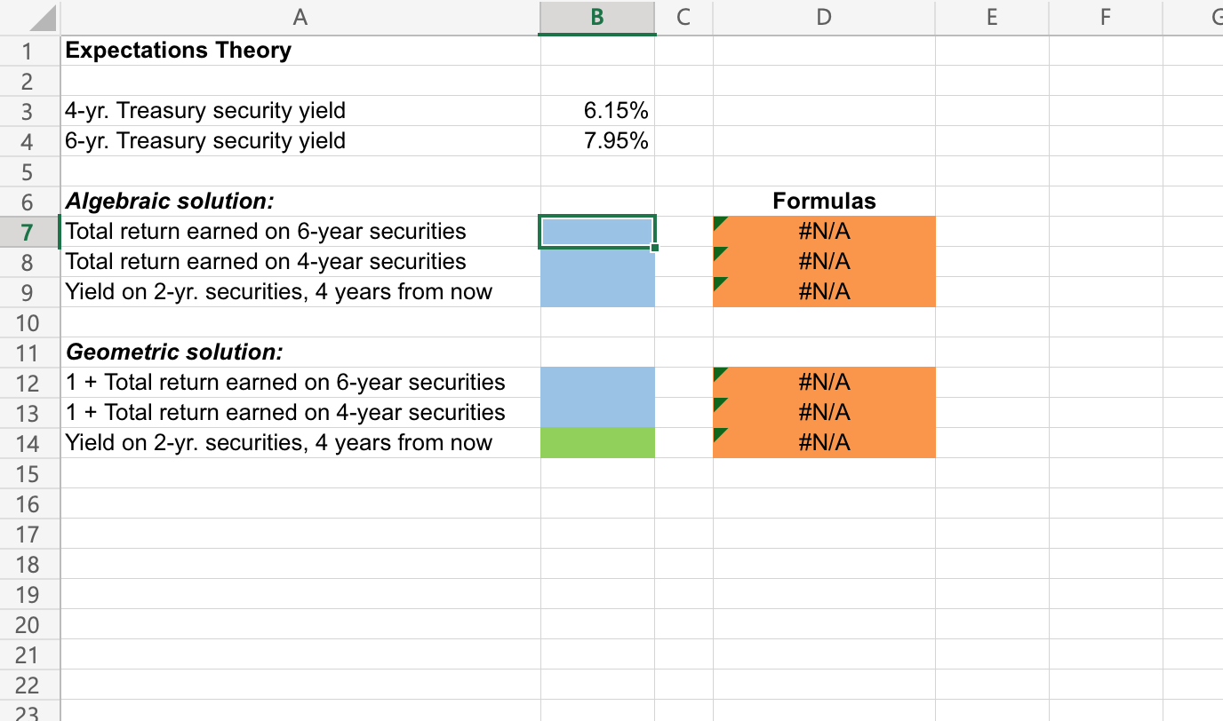
Task: Select the cell showing 7.95%
Action: click(x=596, y=140)
